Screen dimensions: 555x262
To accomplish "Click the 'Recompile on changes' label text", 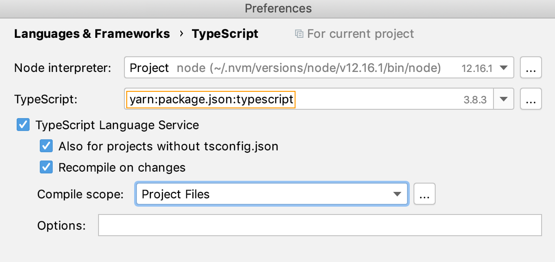I will pos(122,167).
